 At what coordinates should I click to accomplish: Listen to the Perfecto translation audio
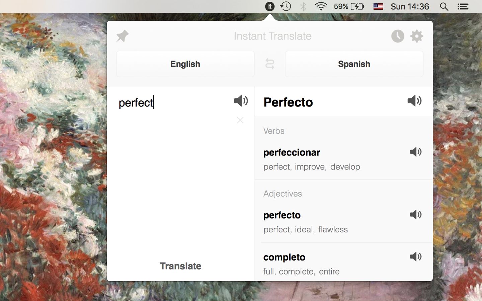click(414, 101)
